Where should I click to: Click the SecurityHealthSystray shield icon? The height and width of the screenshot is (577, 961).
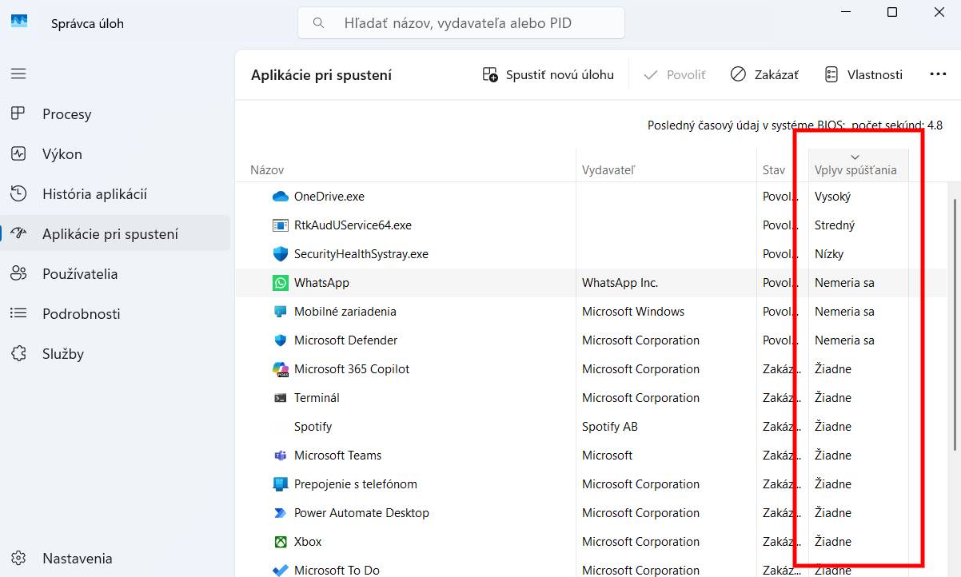[x=280, y=253]
